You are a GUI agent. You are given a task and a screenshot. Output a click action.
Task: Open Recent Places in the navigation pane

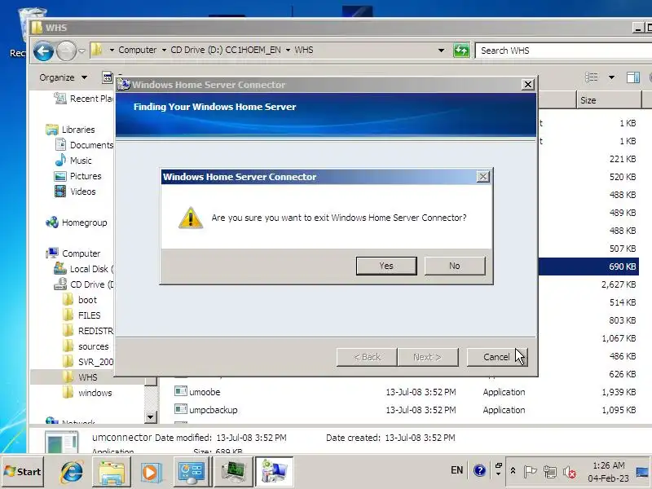[85, 99]
